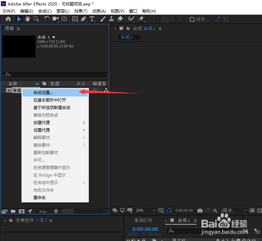Expand the 合成 1 dropdown arrow in project info

(x=53, y=37)
